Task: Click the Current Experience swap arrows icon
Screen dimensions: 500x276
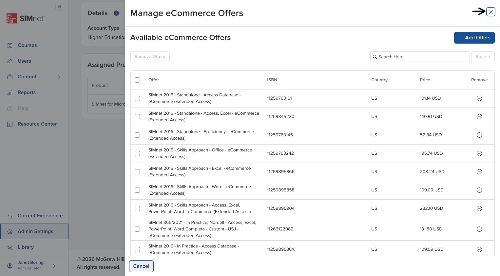Action: [x=10, y=216]
